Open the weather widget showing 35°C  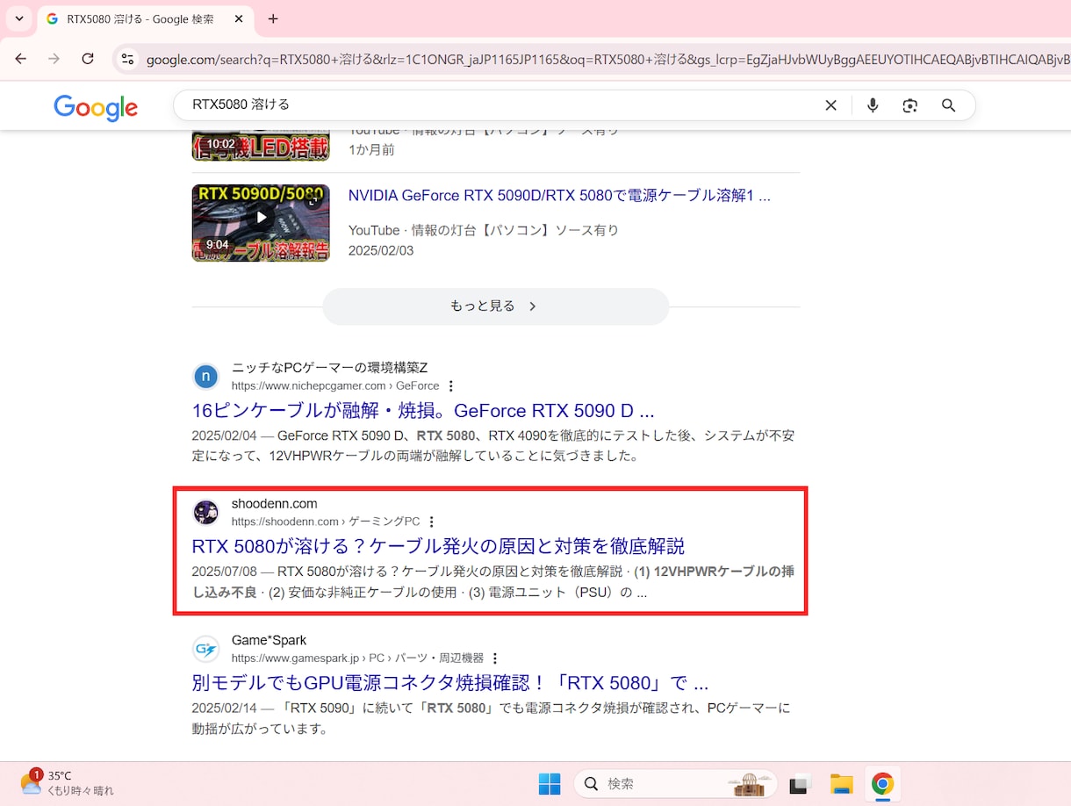point(67,783)
